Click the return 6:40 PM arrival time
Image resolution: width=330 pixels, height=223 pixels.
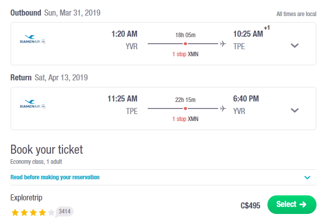(246, 98)
